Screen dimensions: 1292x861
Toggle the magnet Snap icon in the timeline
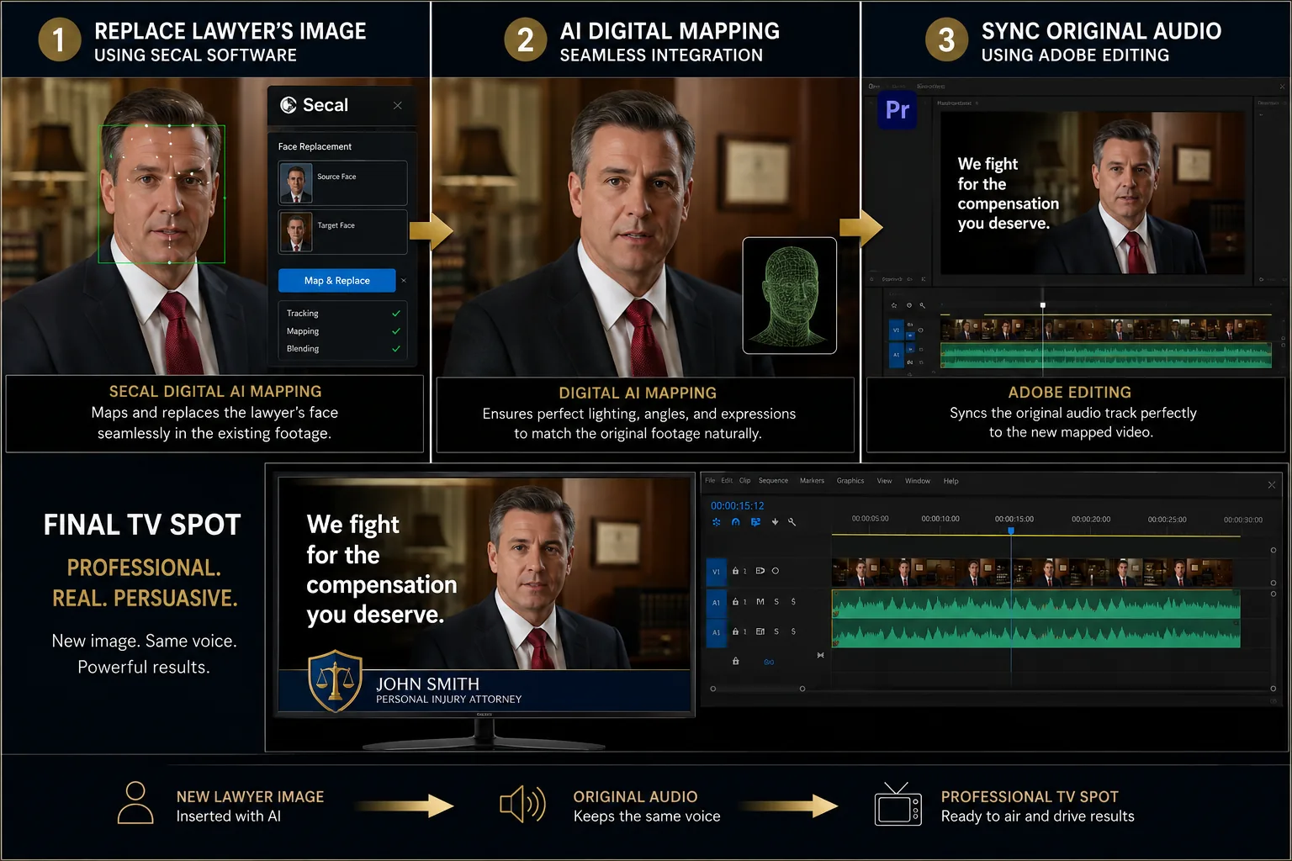[735, 522]
